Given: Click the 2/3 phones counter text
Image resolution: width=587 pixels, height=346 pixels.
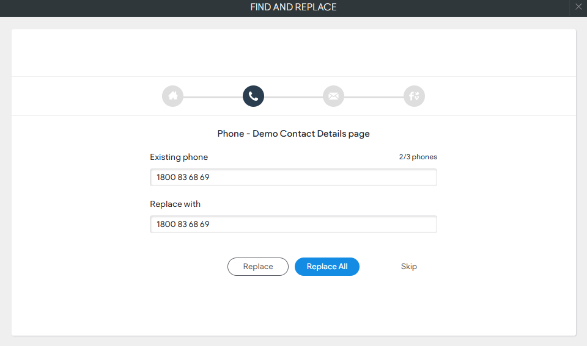Looking at the screenshot, I should coord(418,157).
